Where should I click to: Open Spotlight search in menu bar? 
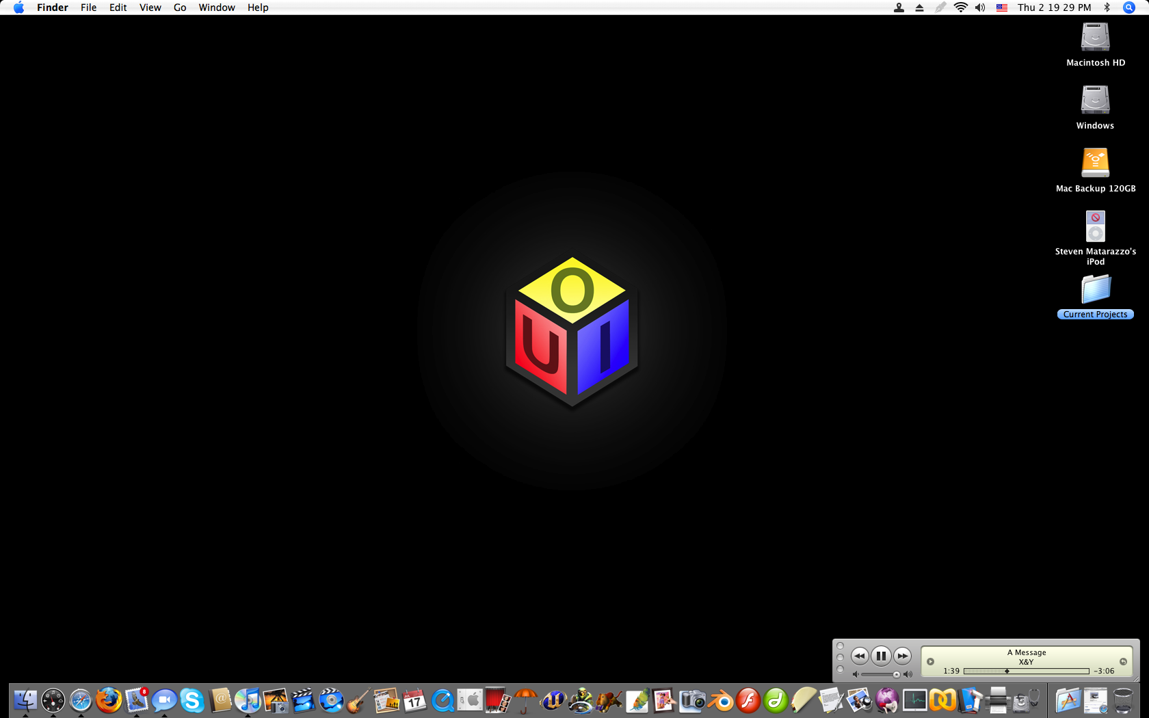(1129, 8)
